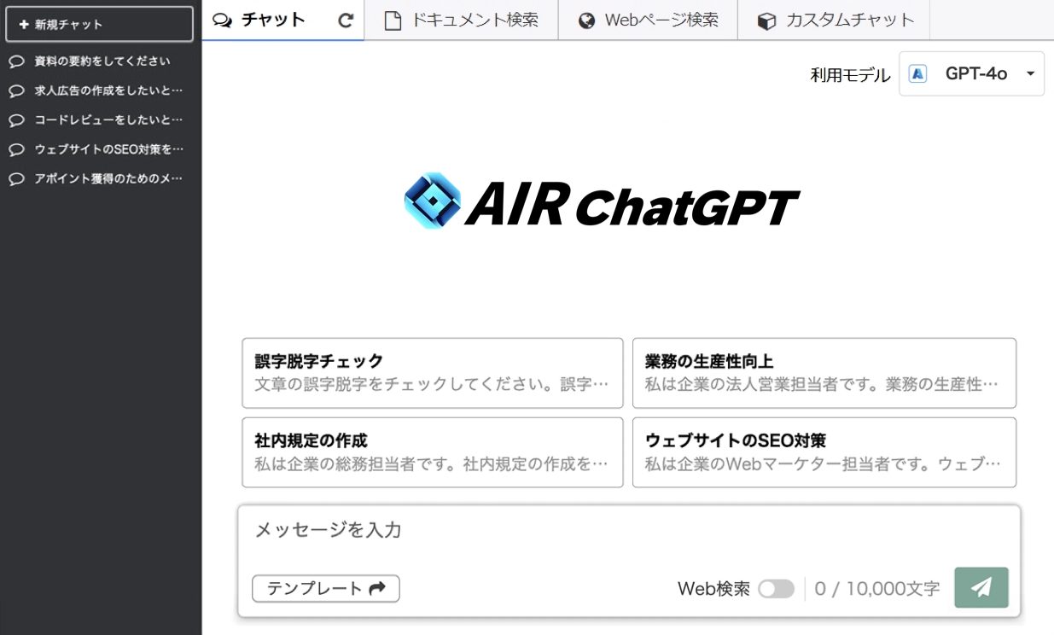Open the GPT-4o model dropdown
The width and height of the screenshot is (1054, 635).
(971, 73)
